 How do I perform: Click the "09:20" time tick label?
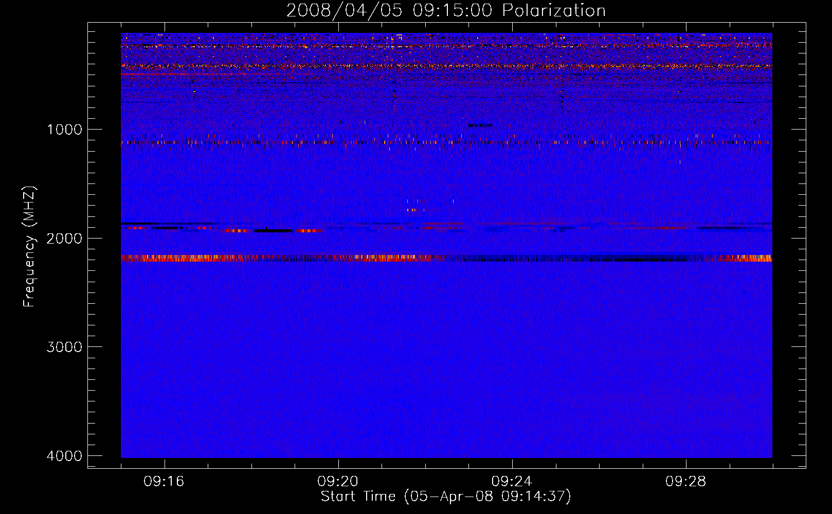pyautogui.click(x=338, y=482)
